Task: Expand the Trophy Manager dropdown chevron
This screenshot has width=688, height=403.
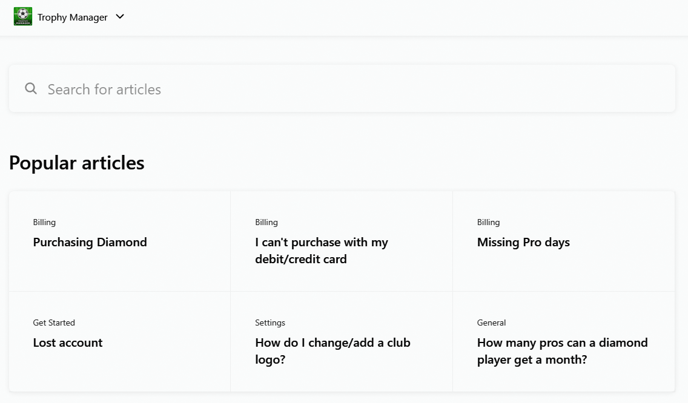Action: [x=120, y=17]
